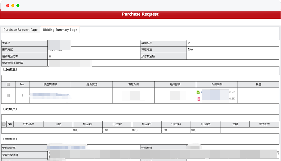
Task: Switch to the Bidding Summary Page tab
Action: click(x=60, y=30)
